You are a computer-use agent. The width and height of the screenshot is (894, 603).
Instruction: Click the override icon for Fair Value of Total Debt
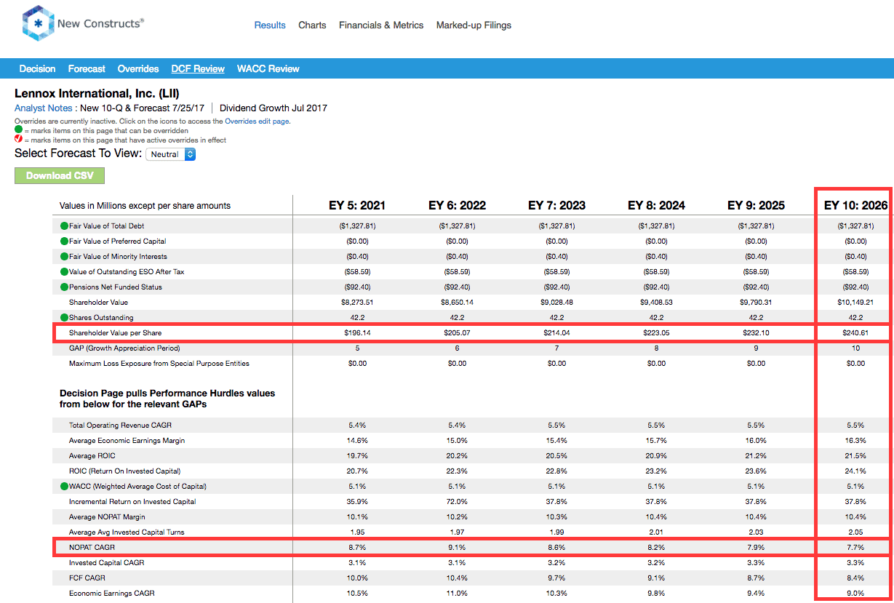pos(64,226)
